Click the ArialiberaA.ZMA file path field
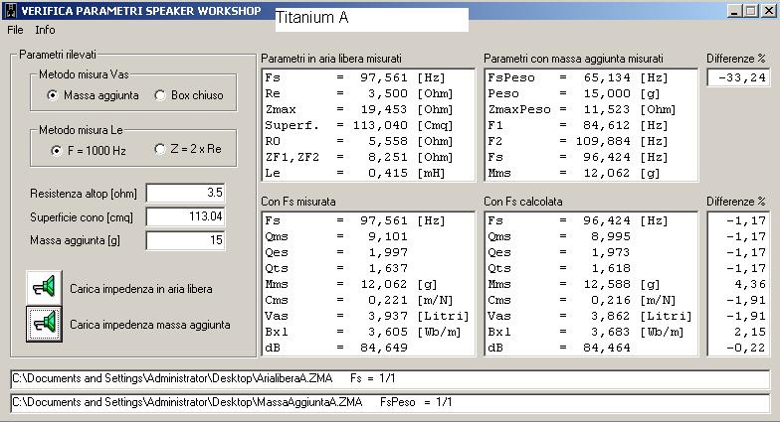Image resolution: width=780 pixels, height=422 pixels. point(390,379)
